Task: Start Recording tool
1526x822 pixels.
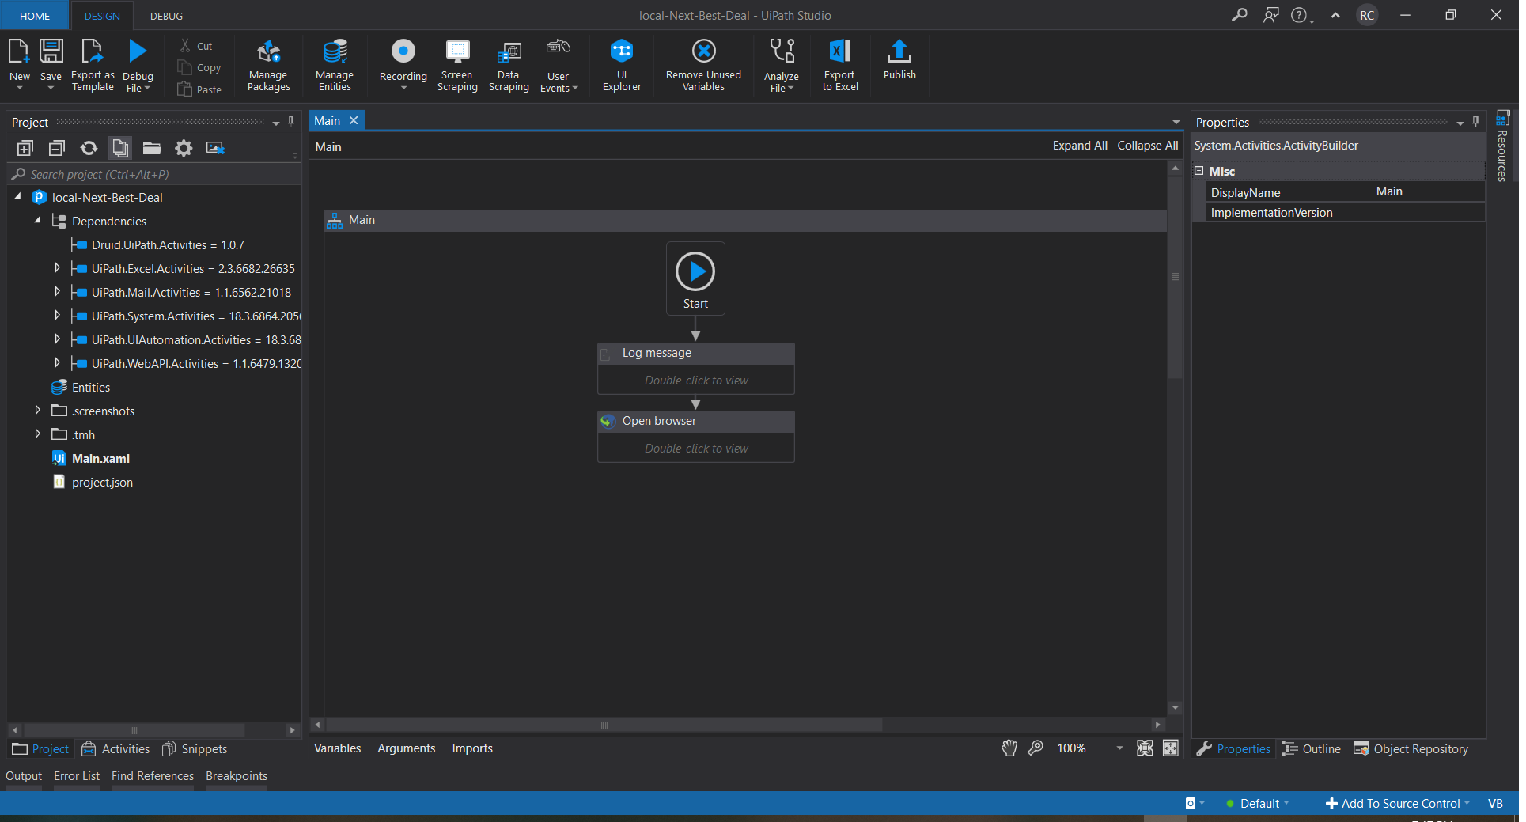Action: (x=403, y=63)
